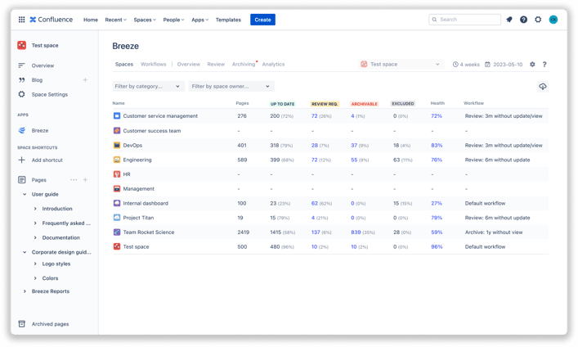The image size is (578, 347).
Task: Click the HR space icon
Action: tap(117, 174)
